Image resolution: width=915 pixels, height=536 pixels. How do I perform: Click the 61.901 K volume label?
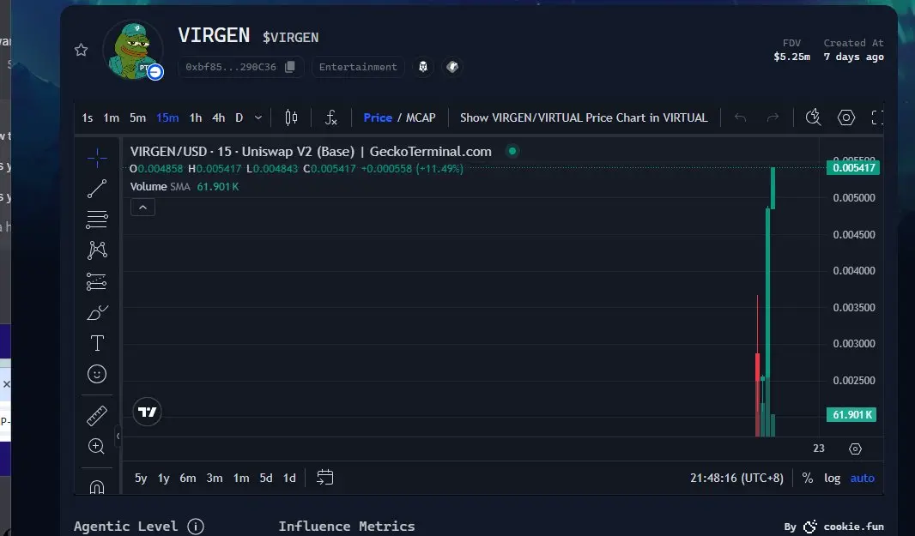point(851,415)
